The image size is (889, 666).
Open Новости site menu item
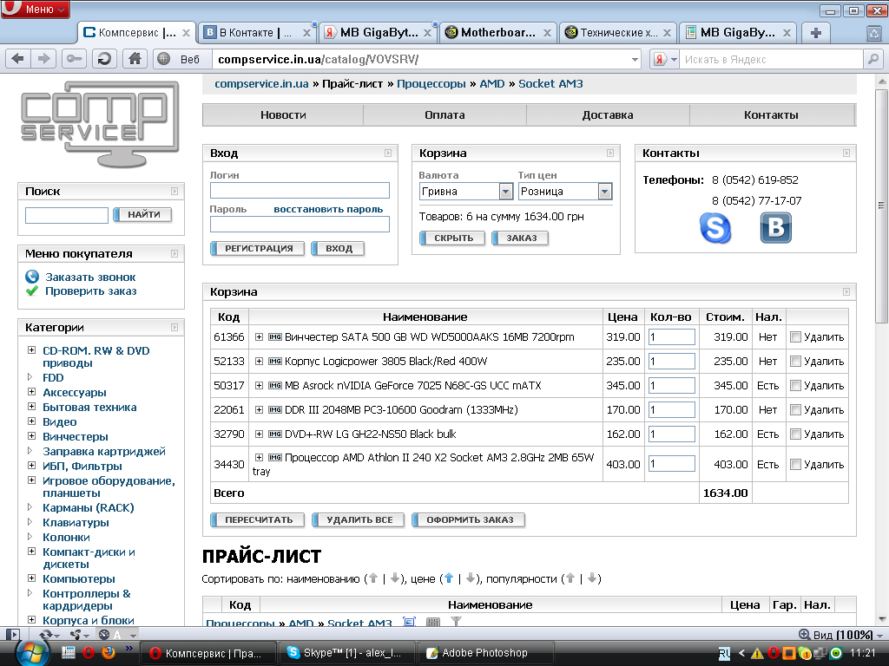[283, 115]
